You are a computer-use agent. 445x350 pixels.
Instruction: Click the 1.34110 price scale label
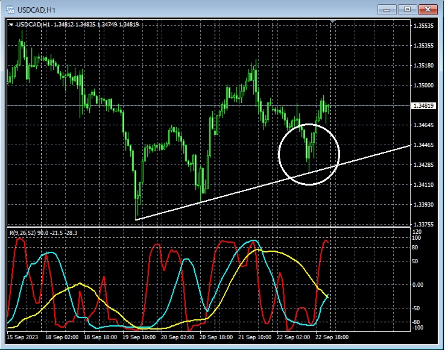423,185
